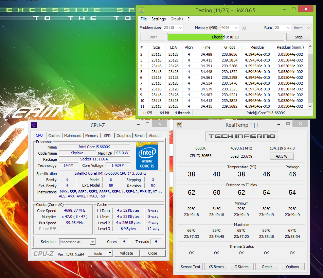The height and width of the screenshot is (278, 323).
Task: Click the Close button in CPU-Z
Action: (x=152, y=253)
